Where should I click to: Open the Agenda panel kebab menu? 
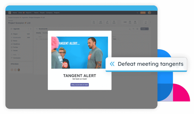pyautogui.click(x=31, y=29)
